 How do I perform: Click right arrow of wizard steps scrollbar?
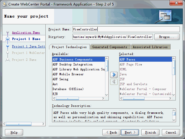point(43,124)
